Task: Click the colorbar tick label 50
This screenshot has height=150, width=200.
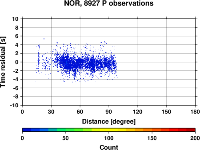Action: point(66,138)
